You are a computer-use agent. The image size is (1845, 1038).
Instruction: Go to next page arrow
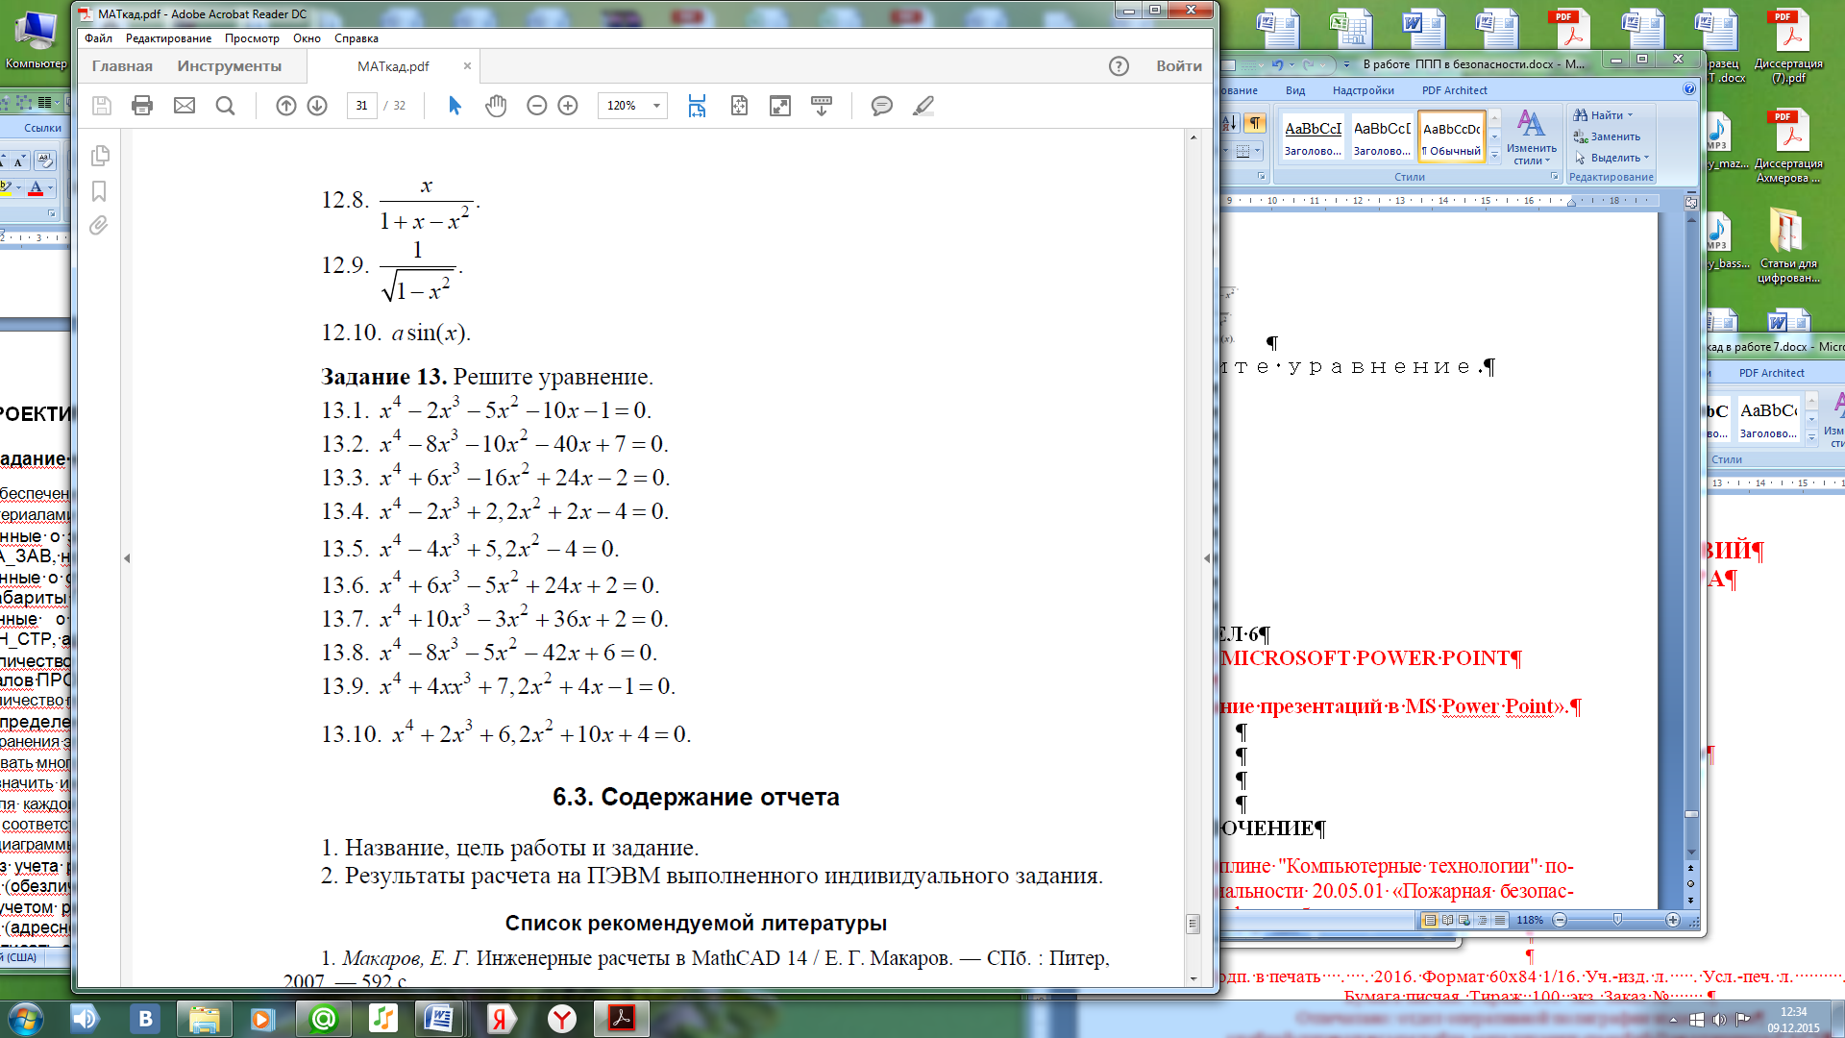(x=317, y=106)
